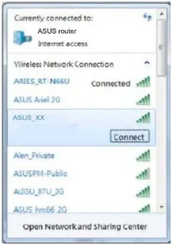This screenshot has width=171, height=244.
Task: Click signal bars icon for ASUS_XX
Action: pos(143,118)
